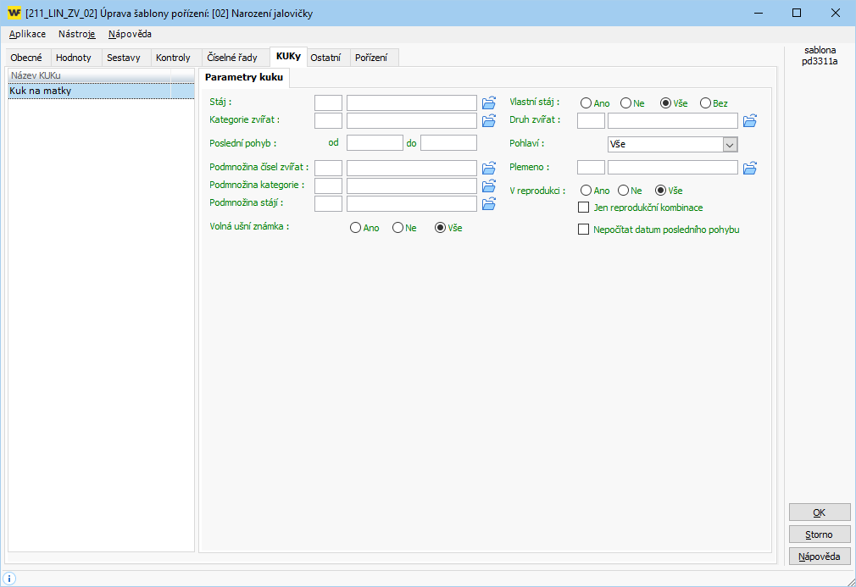Open the Druh zvířat lookup folder icon
Screen dimensions: 856x587
(750, 120)
